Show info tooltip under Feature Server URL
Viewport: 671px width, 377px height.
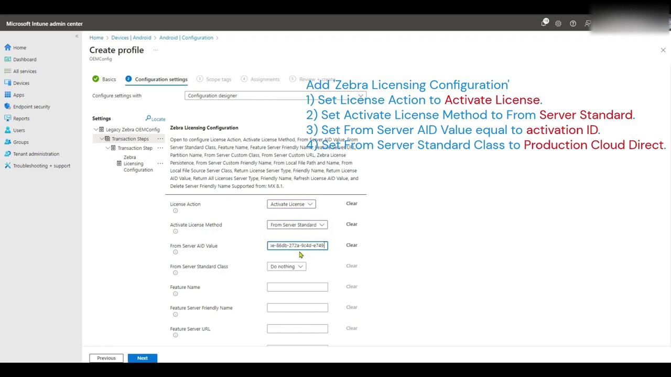(x=176, y=335)
